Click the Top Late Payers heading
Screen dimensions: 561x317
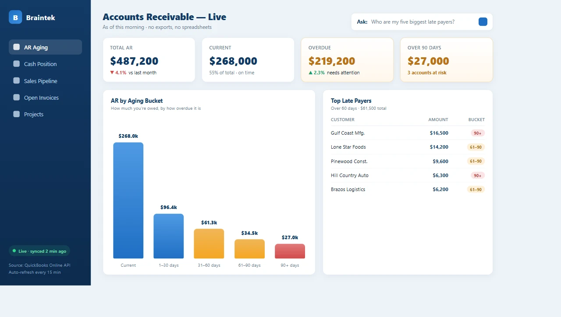(351, 101)
